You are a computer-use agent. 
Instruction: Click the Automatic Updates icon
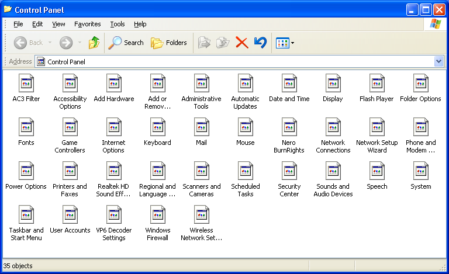click(x=245, y=83)
